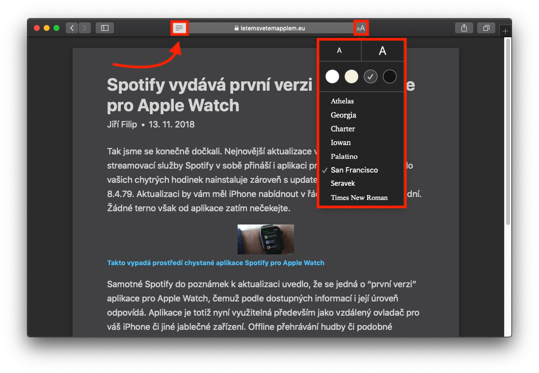The width and height of the screenshot is (539, 373).
Task: Click the date 13. 11. 2018
Action: [x=171, y=124]
